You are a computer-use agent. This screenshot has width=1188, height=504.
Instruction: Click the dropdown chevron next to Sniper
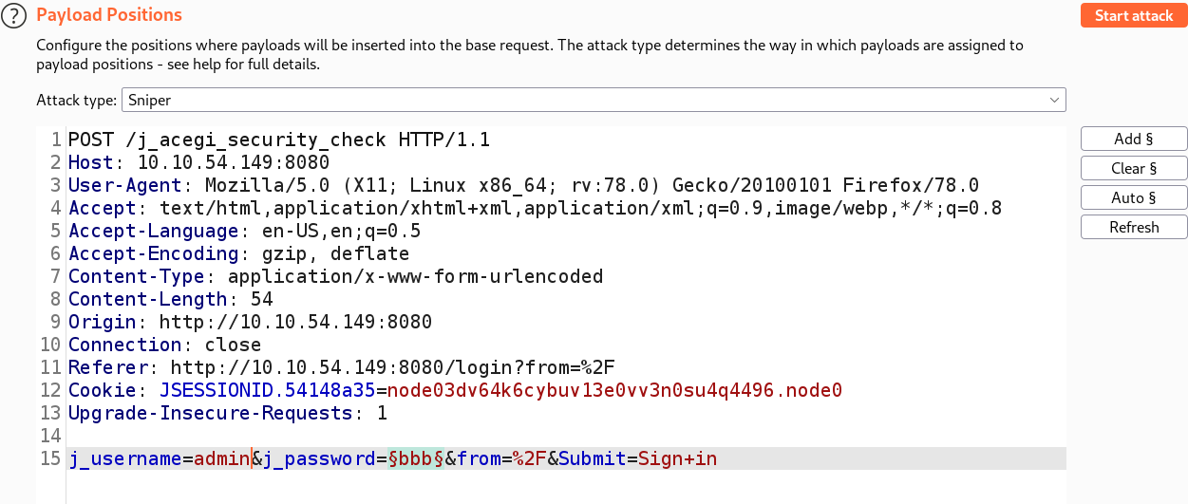(x=1054, y=100)
